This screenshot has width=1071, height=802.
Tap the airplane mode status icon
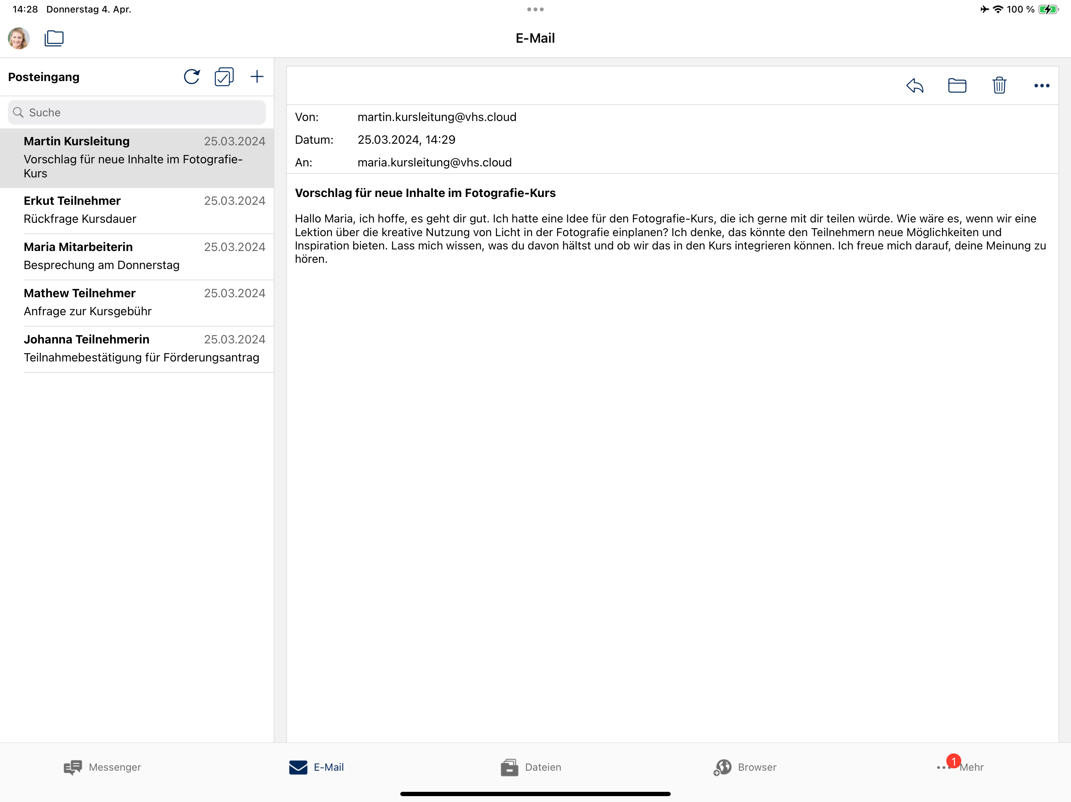pyautogui.click(x=984, y=9)
